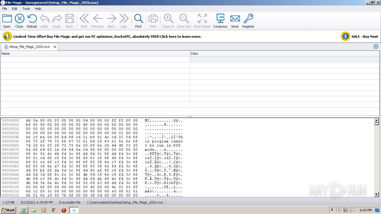Image resolution: width=381 pixels, height=214 pixels.
Task: Click the Executable File status entry
Action: [70, 202]
